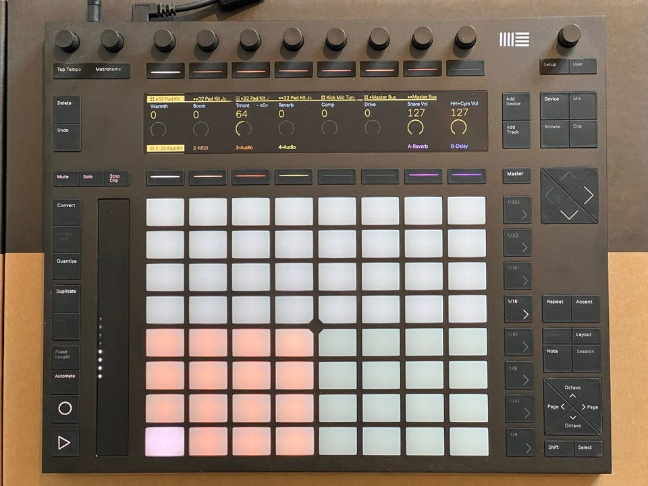Add a new track with Add Track
This screenshot has height=486, width=648.
click(516, 135)
